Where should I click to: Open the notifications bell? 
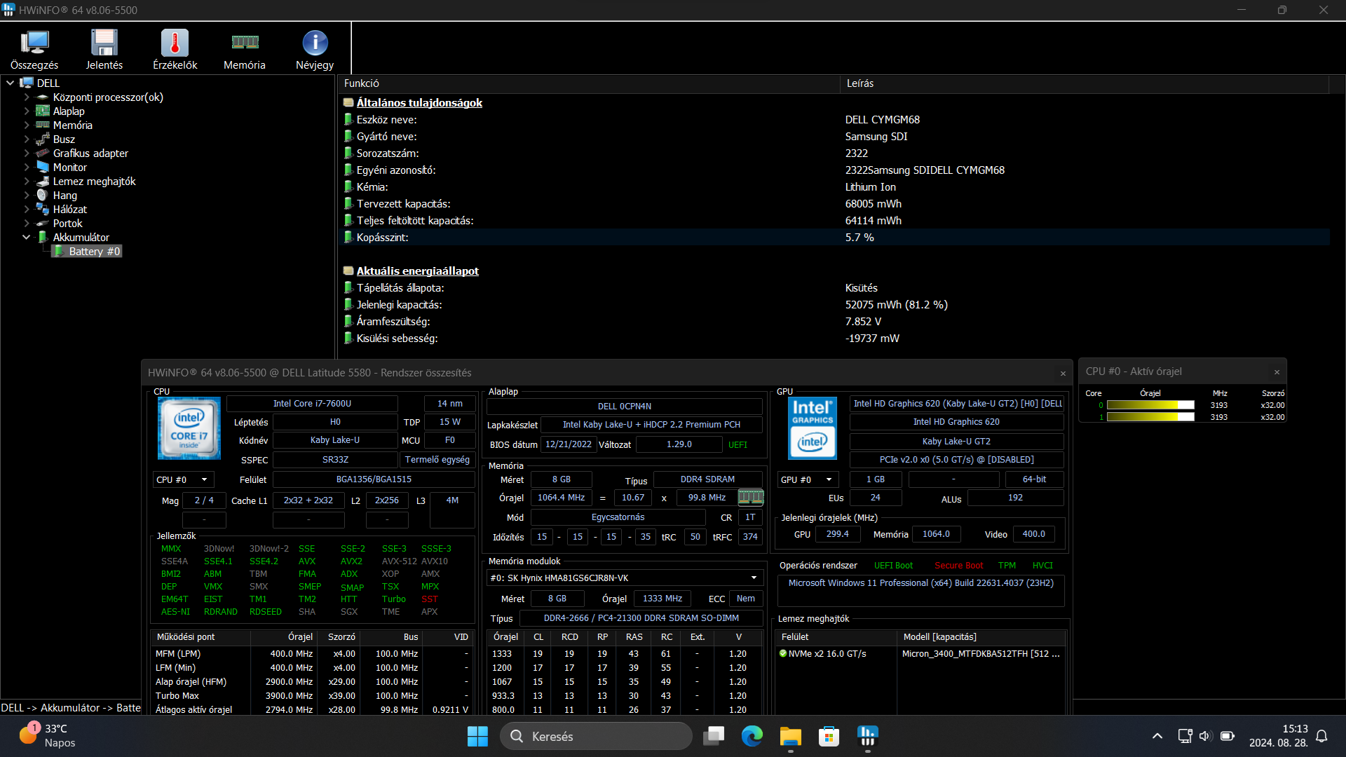1321,736
